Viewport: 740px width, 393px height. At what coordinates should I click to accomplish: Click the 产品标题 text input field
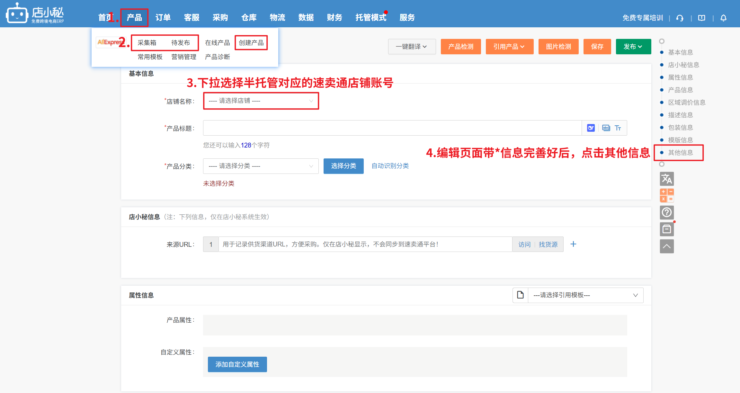392,128
